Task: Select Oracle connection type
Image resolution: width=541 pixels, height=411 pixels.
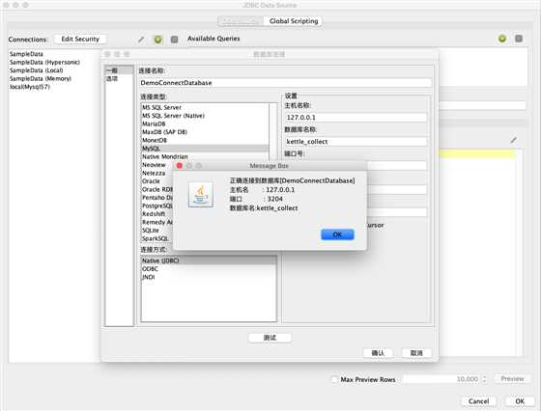Action: point(151,181)
